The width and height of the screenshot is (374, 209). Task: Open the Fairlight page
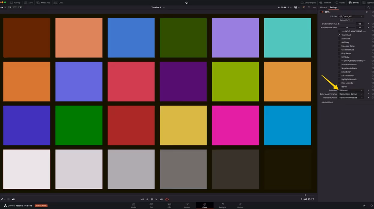click(x=222, y=205)
